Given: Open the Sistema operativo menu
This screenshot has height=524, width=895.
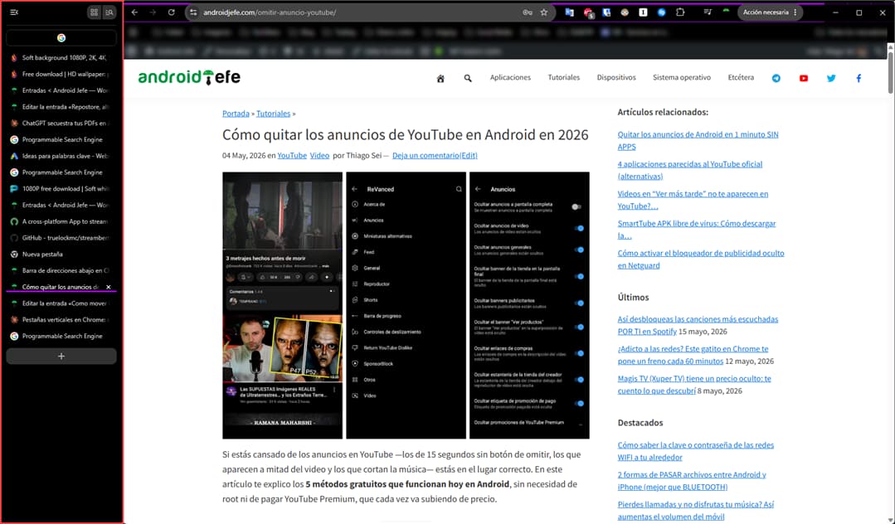Looking at the screenshot, I should (682, 78).
